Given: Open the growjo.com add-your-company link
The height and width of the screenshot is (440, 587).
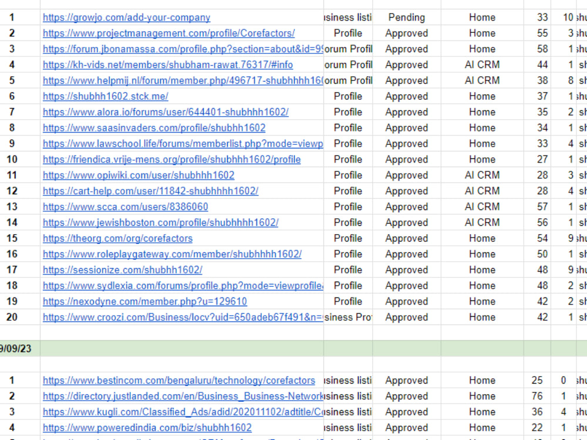Looking at the screenshot, I should coord(127,18).
